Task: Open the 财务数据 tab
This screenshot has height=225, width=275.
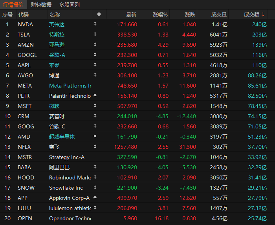Action: click(41, 5)
